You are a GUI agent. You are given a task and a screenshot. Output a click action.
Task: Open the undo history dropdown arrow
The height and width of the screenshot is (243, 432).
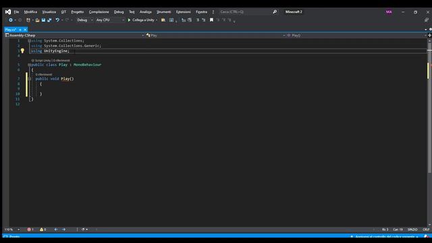pyautogui.click(x=62, y=20)
